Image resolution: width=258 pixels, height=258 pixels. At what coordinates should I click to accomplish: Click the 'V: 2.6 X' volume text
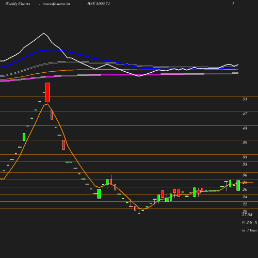pyautogui.click(x=250, y=222)
